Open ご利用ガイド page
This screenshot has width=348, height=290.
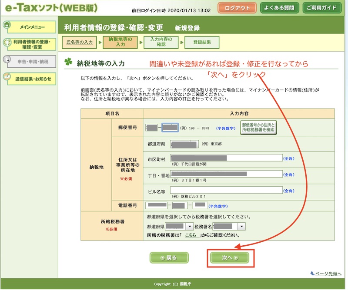[x=321, y=8]
